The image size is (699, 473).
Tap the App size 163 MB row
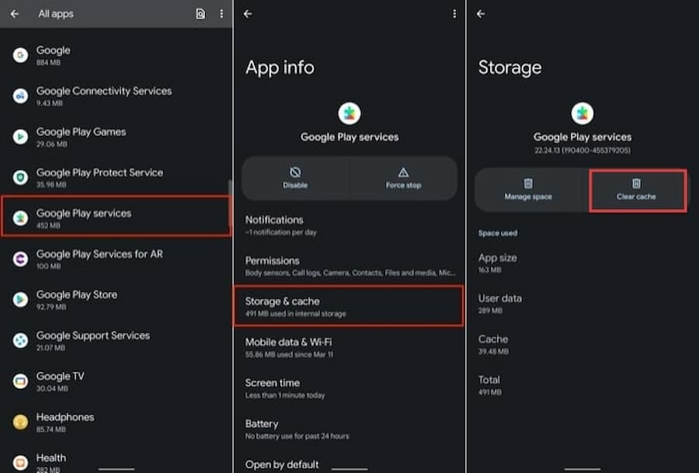[582, 263]
